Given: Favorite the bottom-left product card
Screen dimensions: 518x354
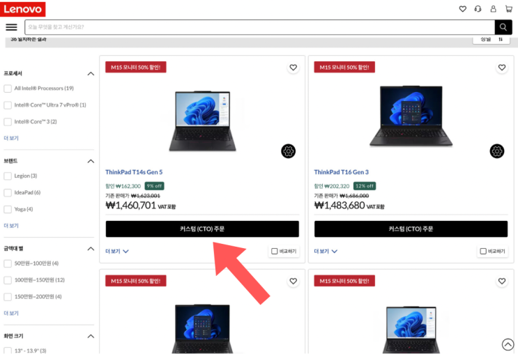Looking at the screenshot, I should (x=293, y=281).
